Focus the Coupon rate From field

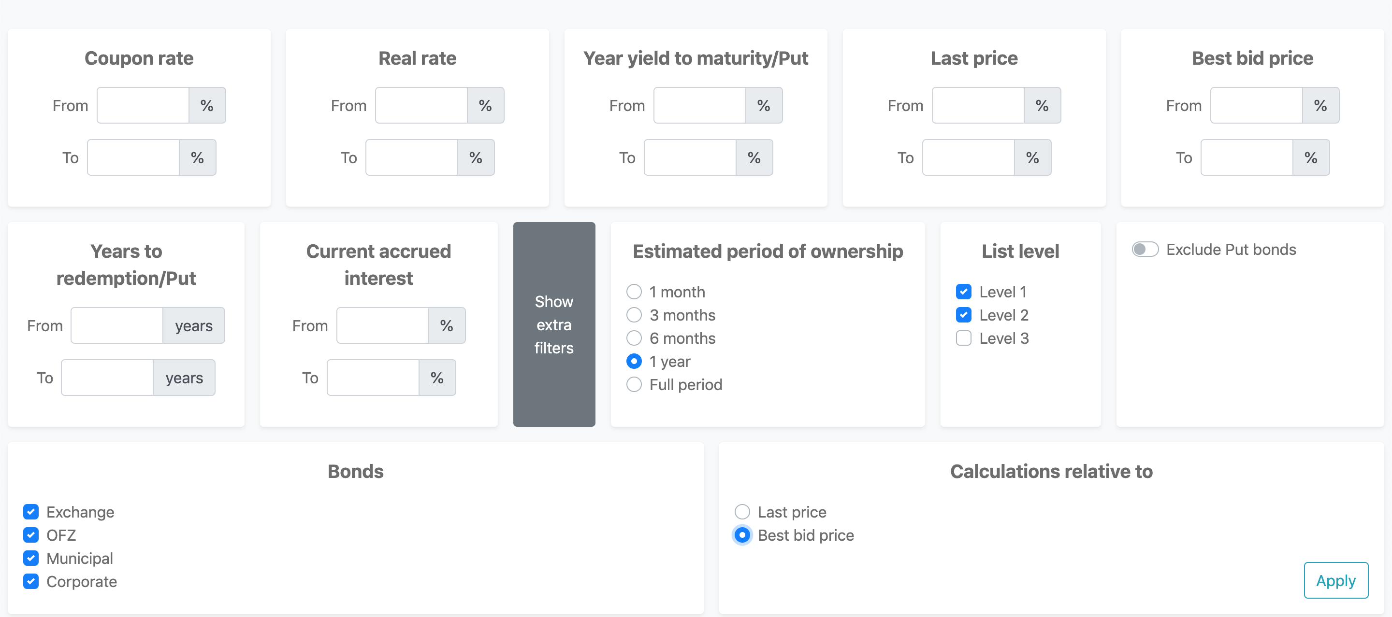point(143,105)
